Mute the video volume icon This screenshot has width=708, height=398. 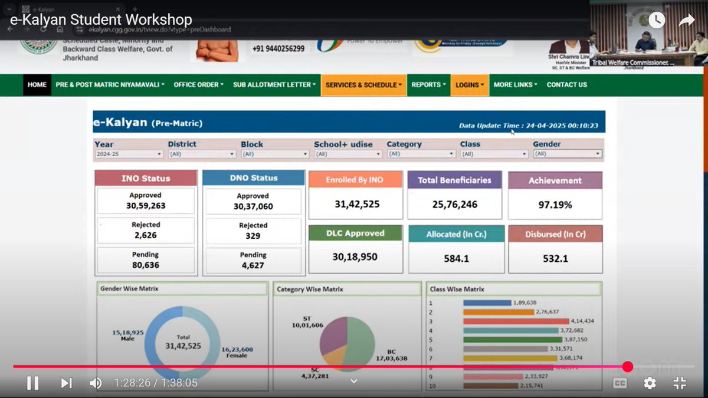click(95, 383)
